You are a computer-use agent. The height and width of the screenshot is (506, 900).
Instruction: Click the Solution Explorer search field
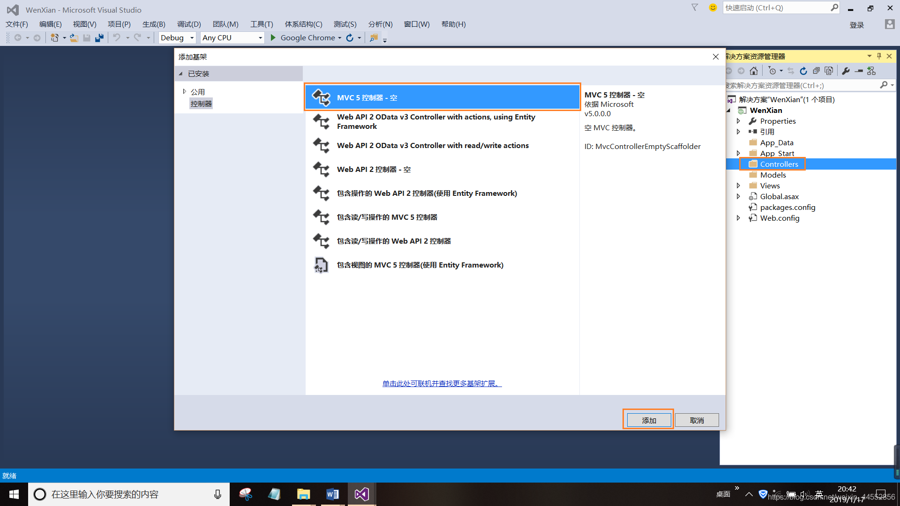click(802, 85)
